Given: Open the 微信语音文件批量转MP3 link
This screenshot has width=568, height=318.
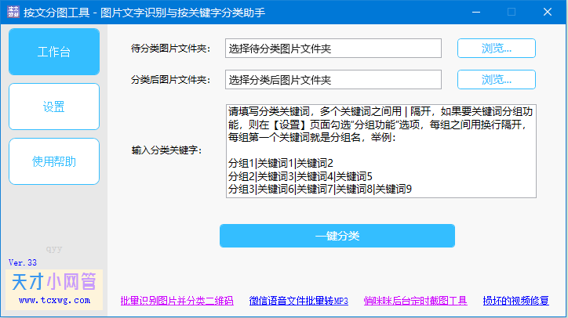Looking at the screenshot, I should [298, 301].
